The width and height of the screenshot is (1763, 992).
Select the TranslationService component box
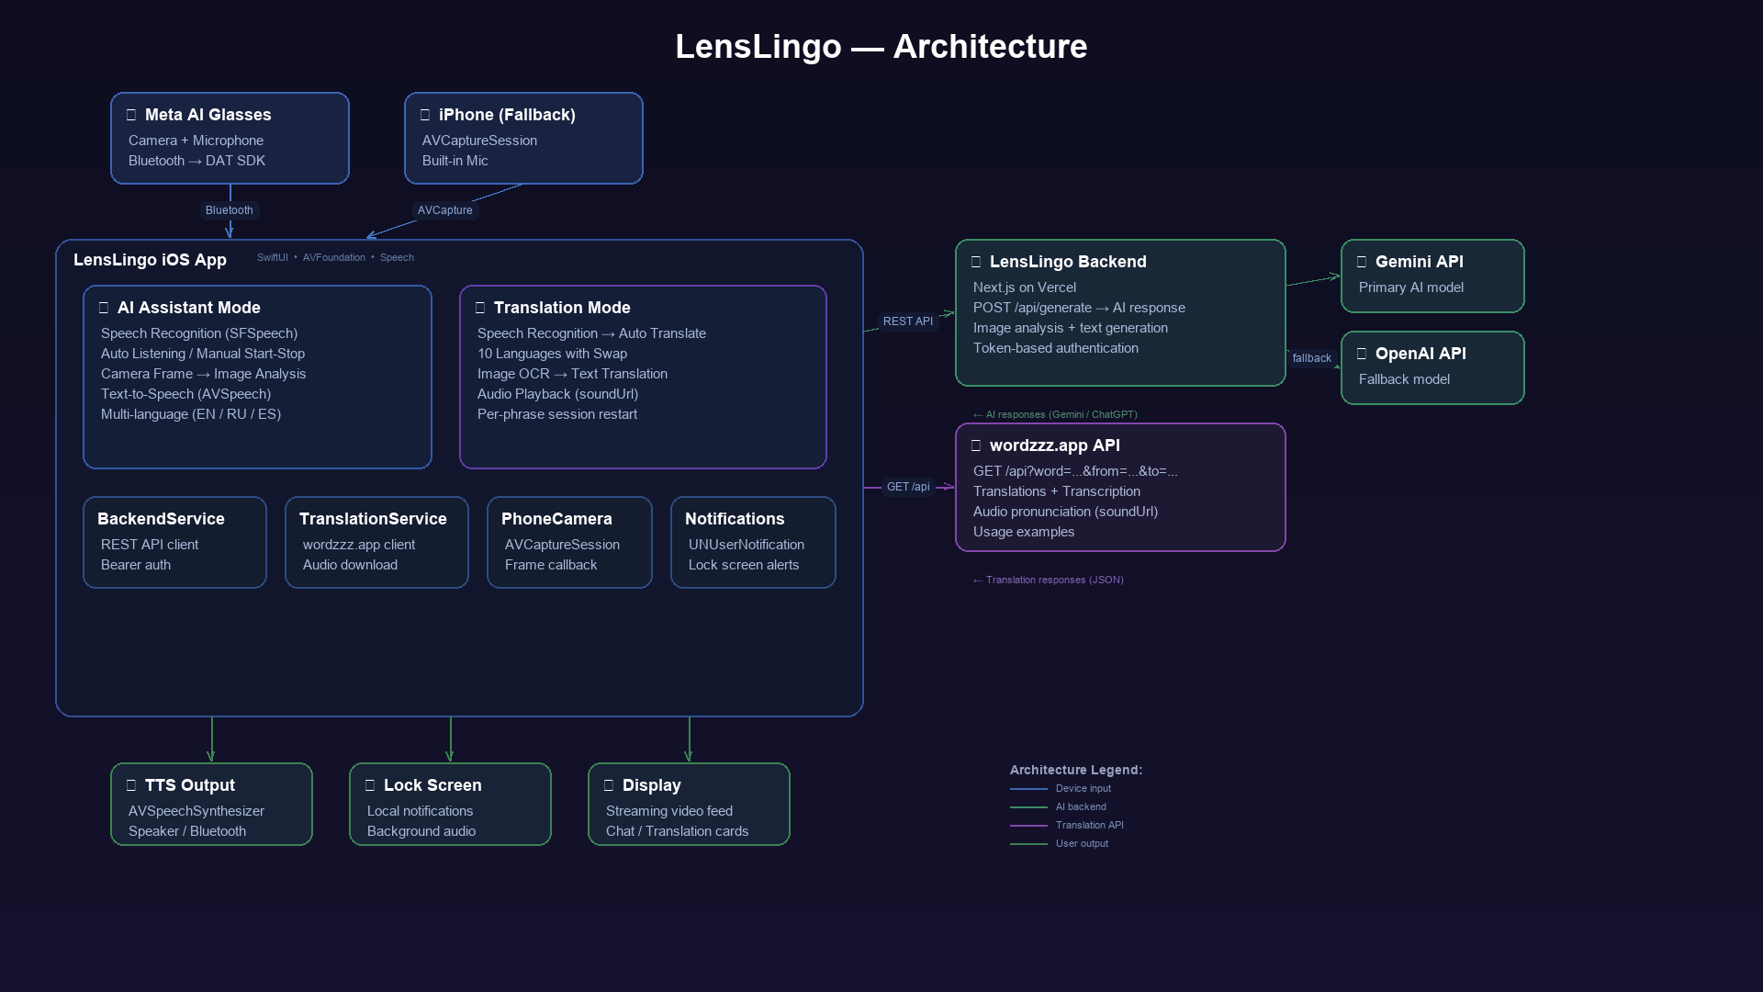coord(376,542)
